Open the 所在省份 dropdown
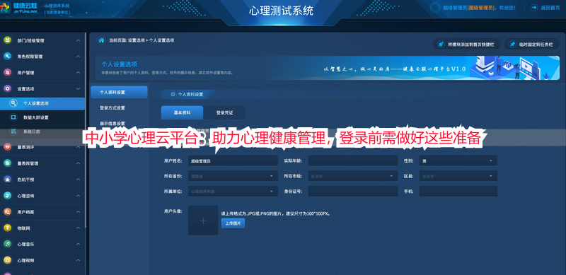 point(233,176)
